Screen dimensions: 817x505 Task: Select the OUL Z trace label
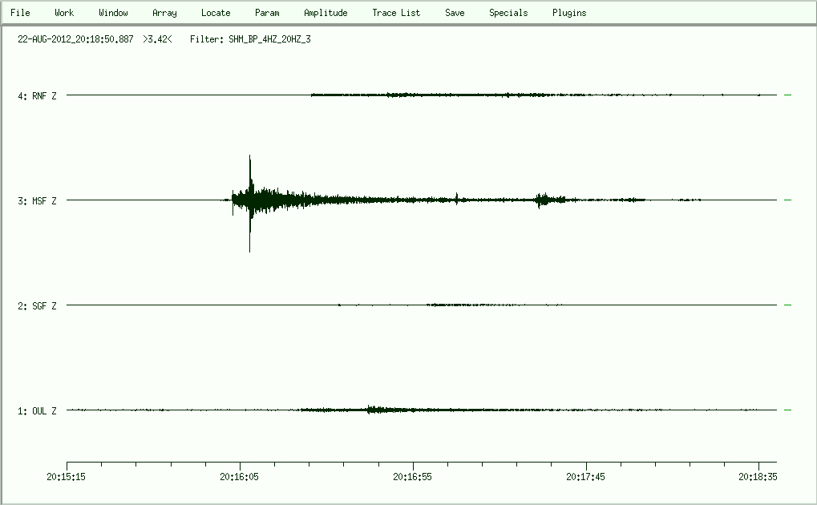(38, 411)
